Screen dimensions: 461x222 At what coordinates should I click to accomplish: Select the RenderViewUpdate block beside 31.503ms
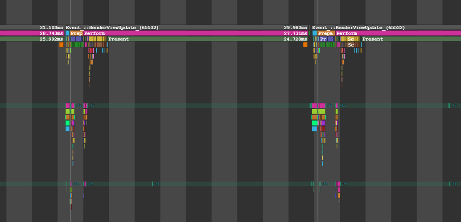187,28
